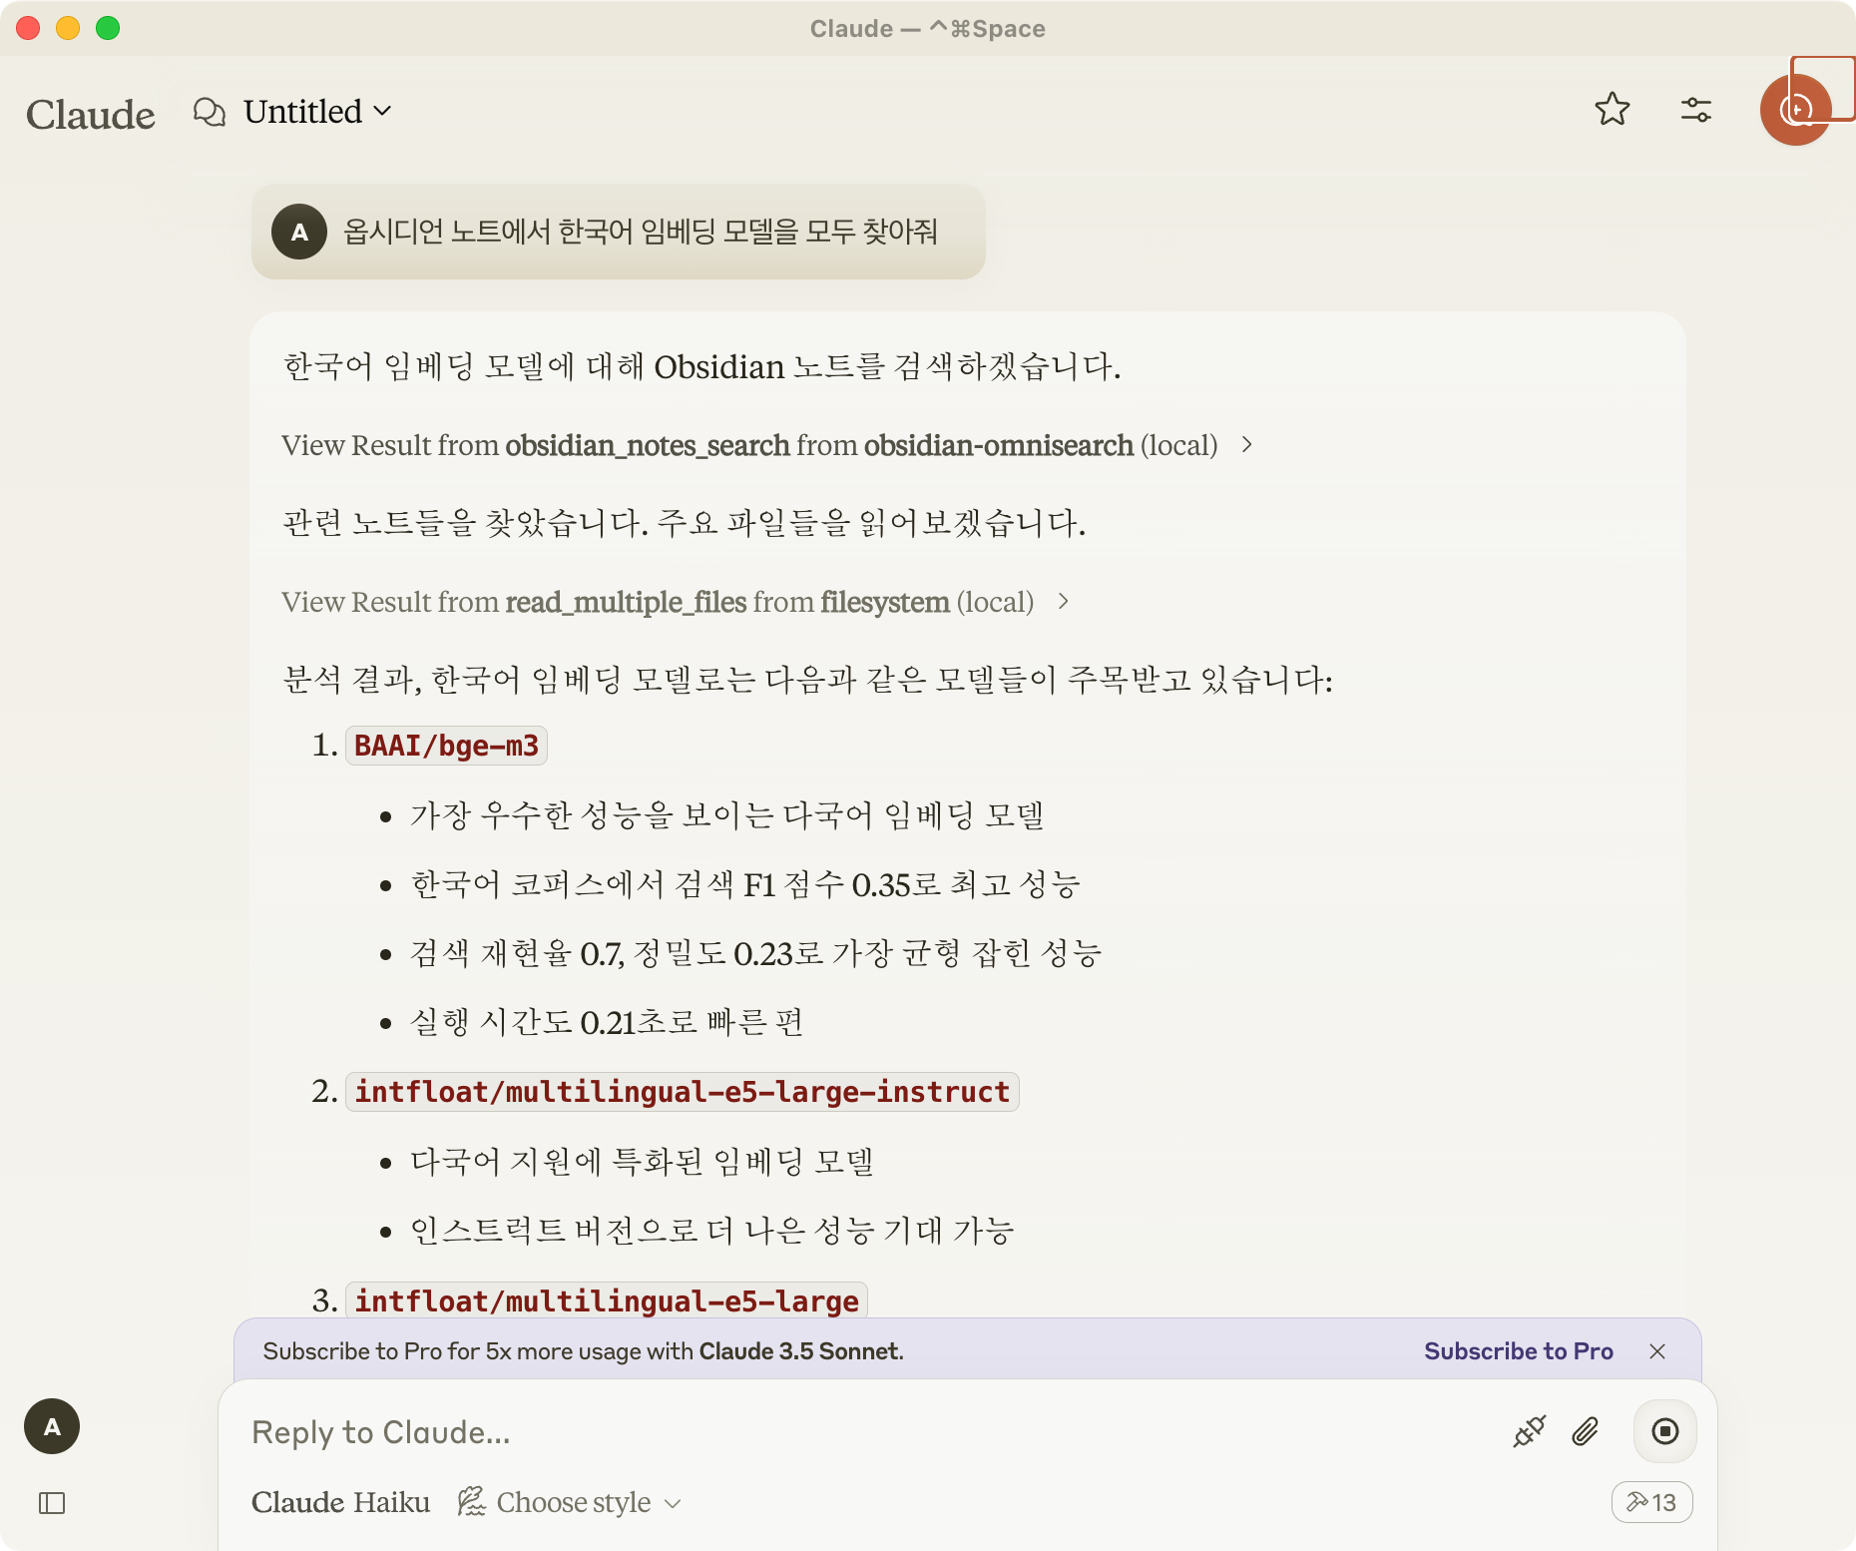
Task: Click intfloat/multilingual-e5-large code label
Action: click(x=607, y=1301)
